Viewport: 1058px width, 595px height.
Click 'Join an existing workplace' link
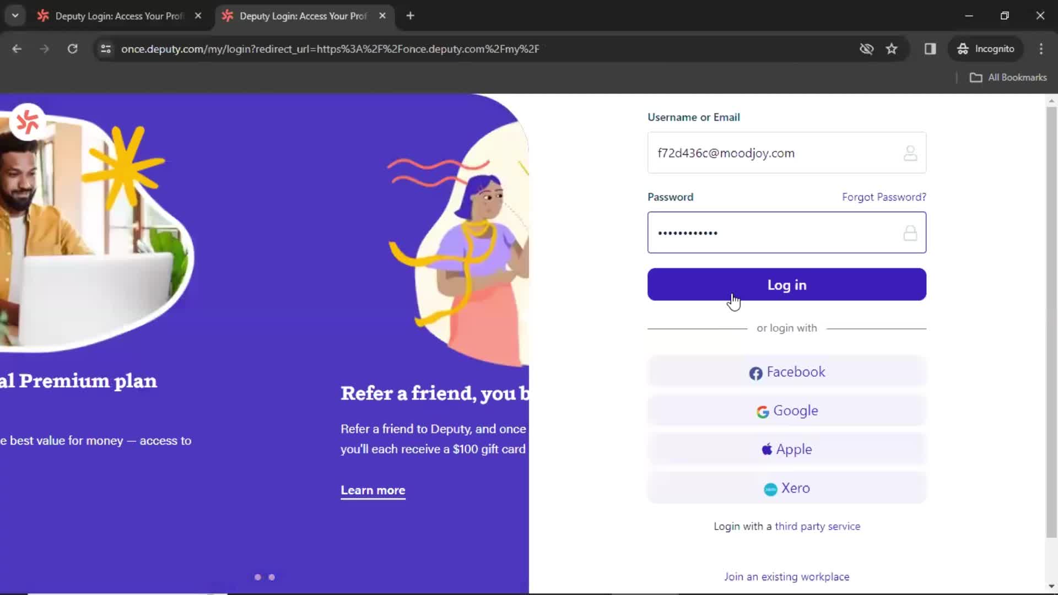[x=787, y=577]
